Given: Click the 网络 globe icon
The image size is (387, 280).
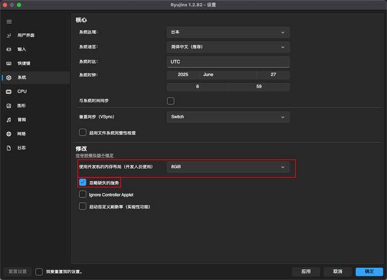Looking at the screenshot, I should coord(9,134).
